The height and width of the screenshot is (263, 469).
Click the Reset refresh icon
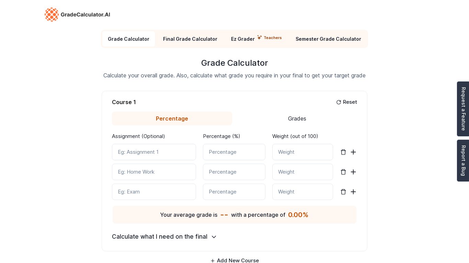(x=339, y=102)
